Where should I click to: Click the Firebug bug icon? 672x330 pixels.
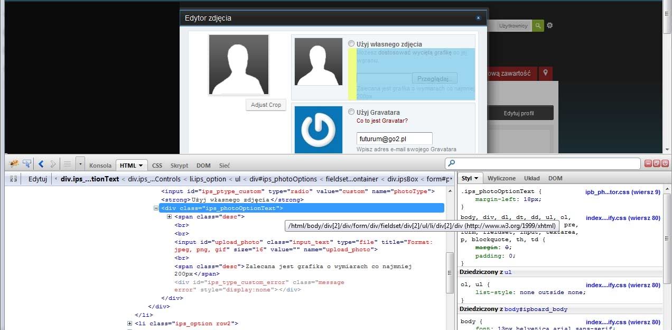click(14, 164)
